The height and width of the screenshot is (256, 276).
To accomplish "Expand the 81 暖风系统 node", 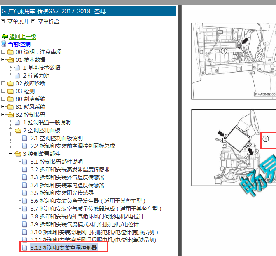I will [x=3, y=107].
